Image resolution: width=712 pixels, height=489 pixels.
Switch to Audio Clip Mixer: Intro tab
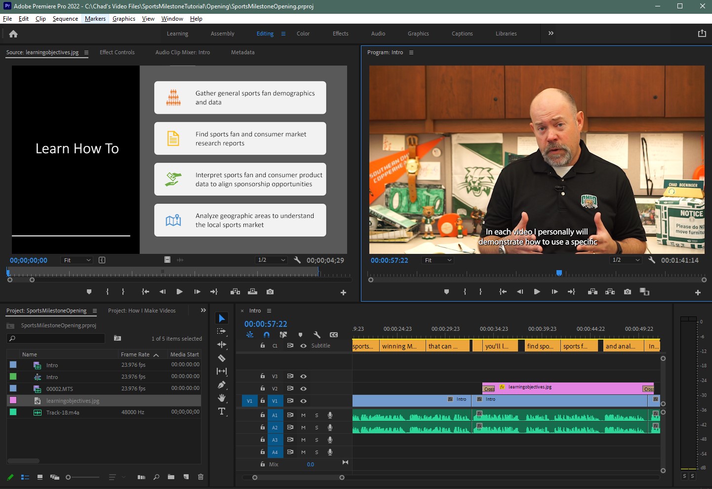tap(183, 52)
